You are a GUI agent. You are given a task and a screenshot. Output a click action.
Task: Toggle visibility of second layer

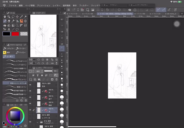30,91
